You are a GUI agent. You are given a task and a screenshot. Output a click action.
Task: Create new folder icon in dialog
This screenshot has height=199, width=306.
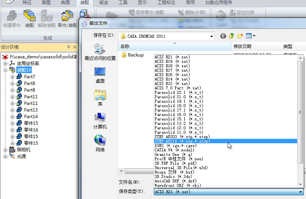click(240, 36)
